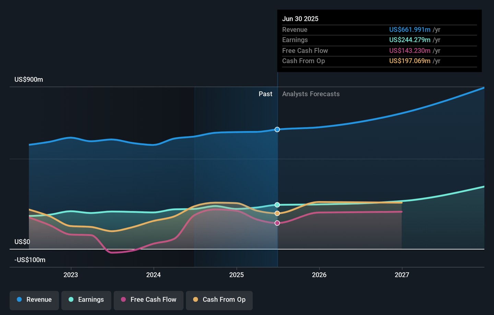Hide the Free Cash Flow series

point(149,300)
